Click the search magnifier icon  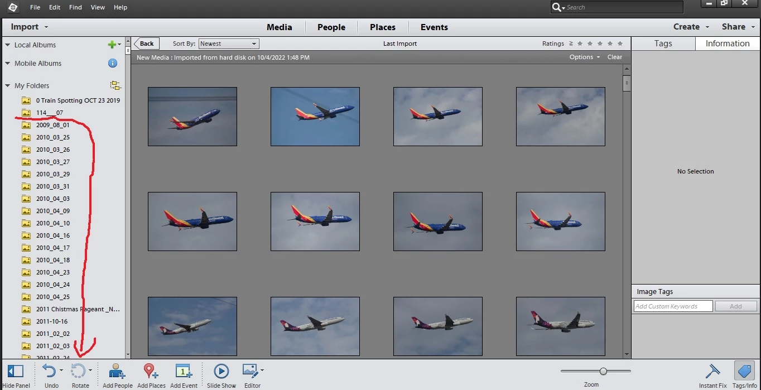[557, 7]
